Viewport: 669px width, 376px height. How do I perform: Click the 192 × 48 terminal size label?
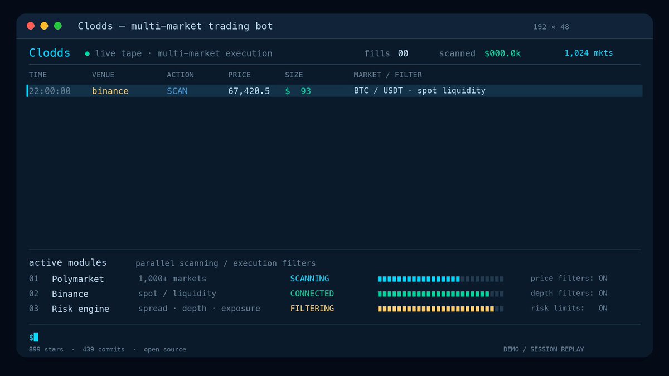[x=551, y=27]
